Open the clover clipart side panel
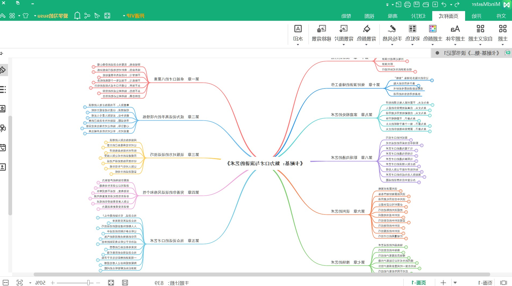Viewport: 512px width, 286px height. point(3,128)
